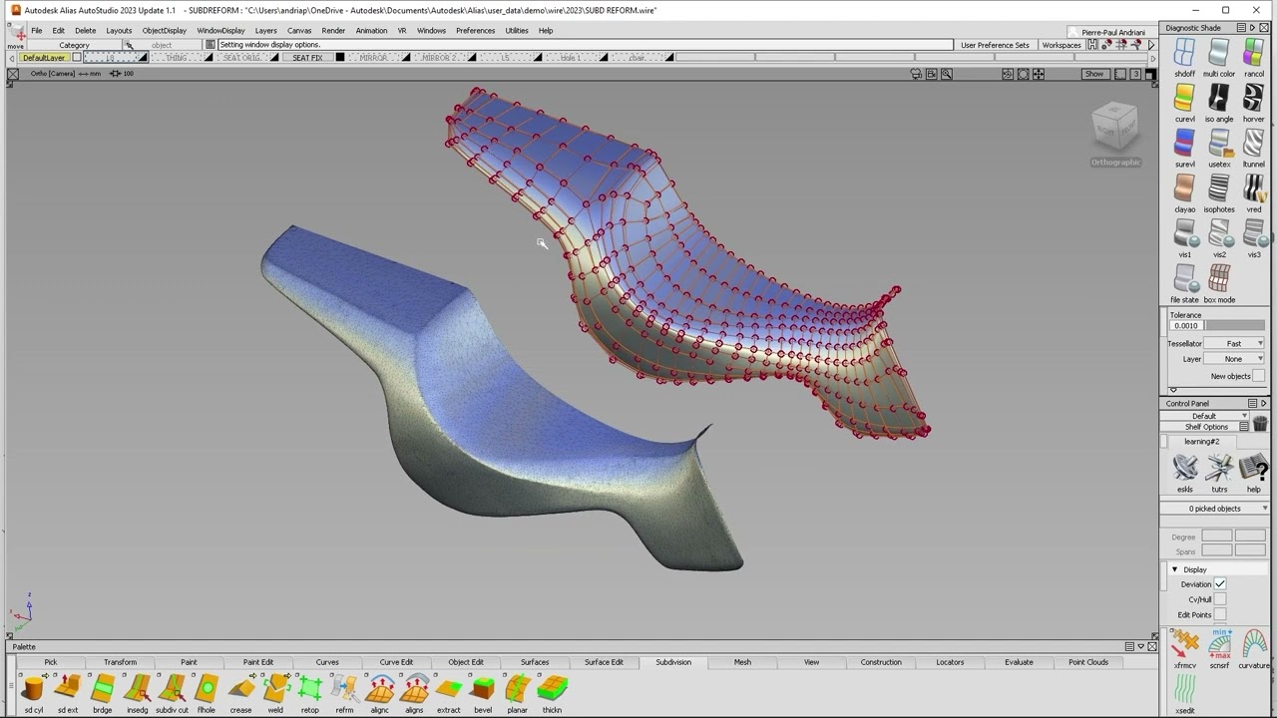Screen dimensions: 1277x718
Task: Select the bevel tool
Action: (483, 688)
